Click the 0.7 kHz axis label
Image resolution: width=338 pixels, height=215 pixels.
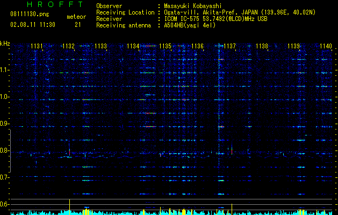5,177
